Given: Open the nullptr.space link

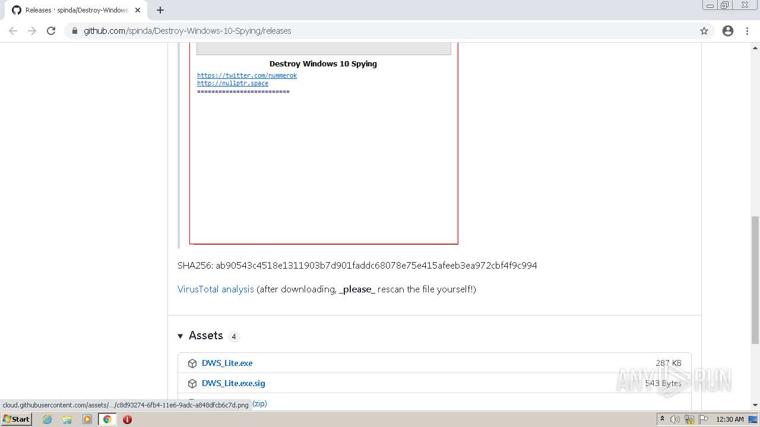Looking at the screenshot, I should coord(233,84).
